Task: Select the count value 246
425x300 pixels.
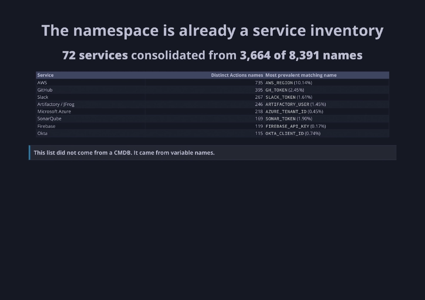Action: [259, 104]
